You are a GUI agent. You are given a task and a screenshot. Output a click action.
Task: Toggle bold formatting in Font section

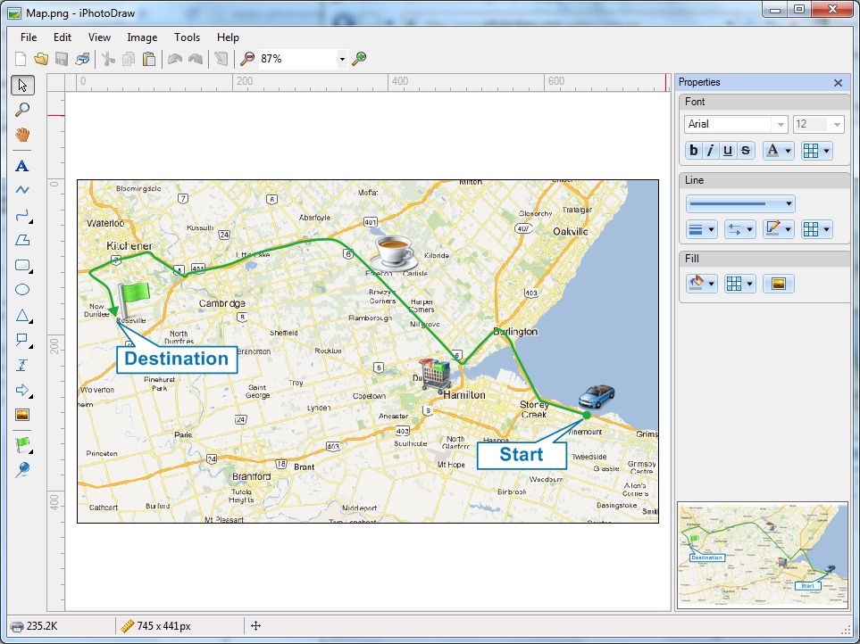[x=694, y=150]
